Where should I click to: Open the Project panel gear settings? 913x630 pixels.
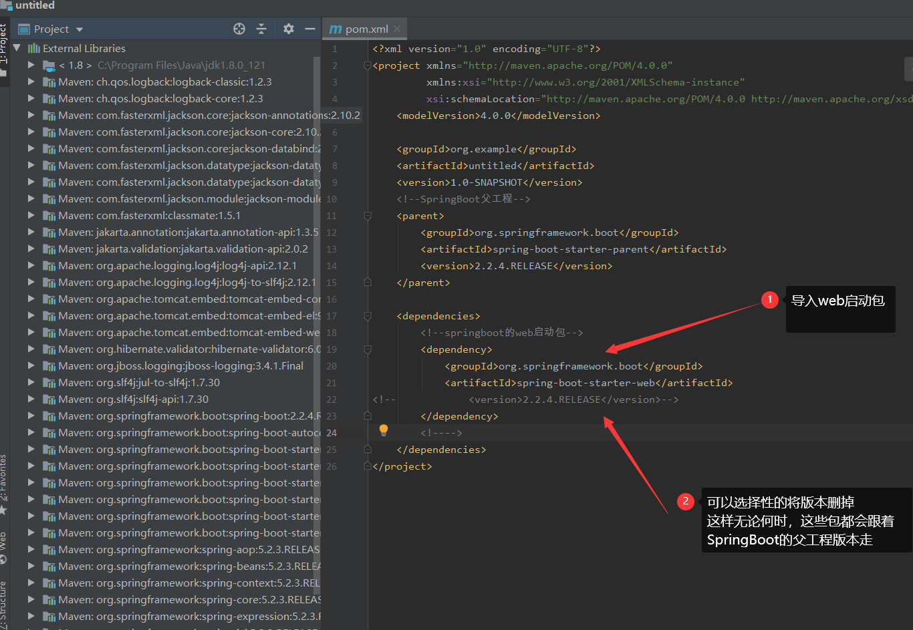point(289,29)
